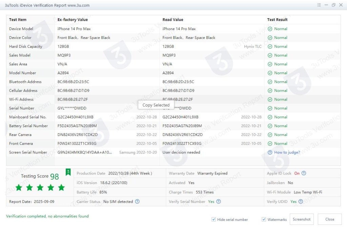Screen dimensions: 347x230
Task: Click the Apple ID Lock help icon
Action: [304, 173]
